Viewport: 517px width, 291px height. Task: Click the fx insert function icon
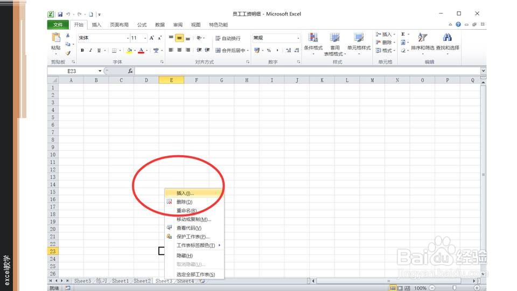coord(130,71)
